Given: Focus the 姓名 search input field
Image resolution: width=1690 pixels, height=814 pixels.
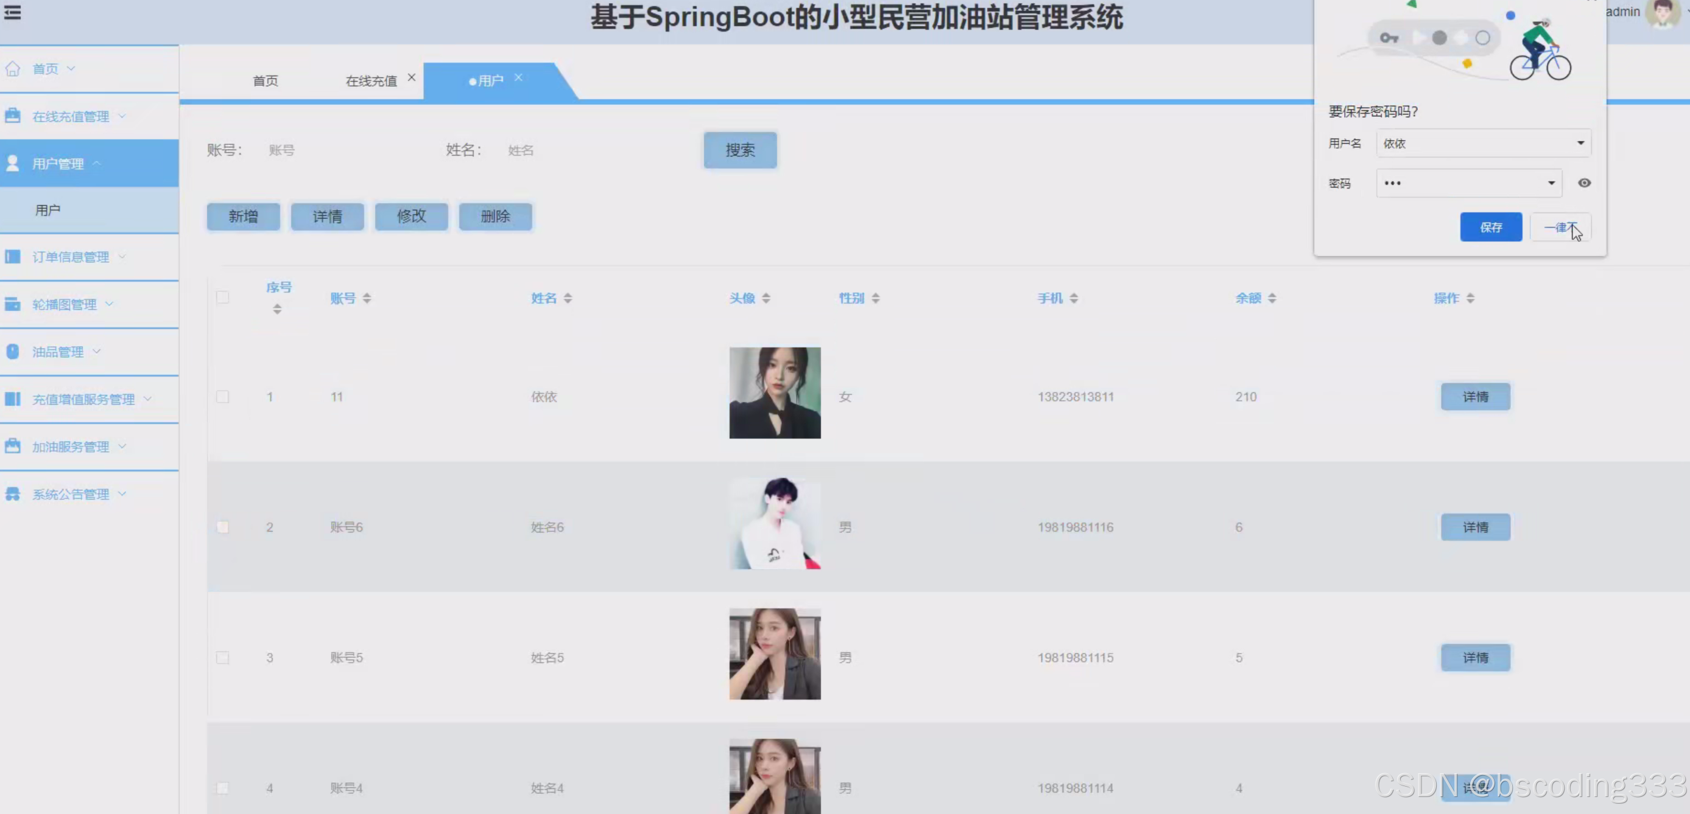Looking at the screenshot, I should coord(580,150).
